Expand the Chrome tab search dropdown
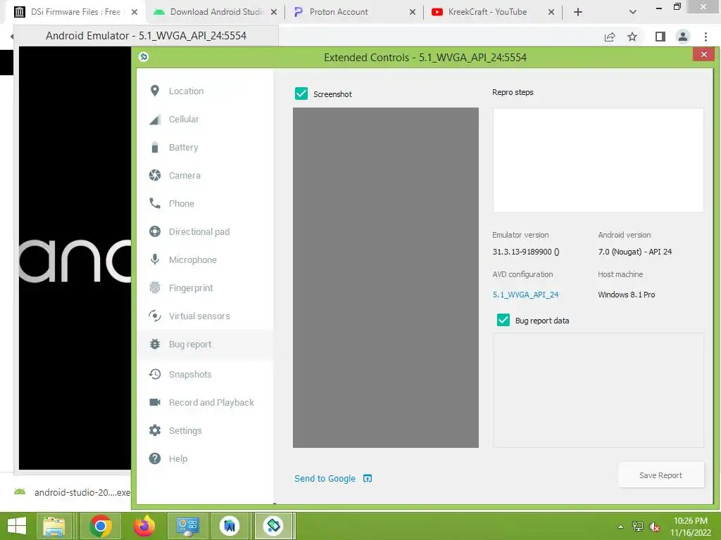 point(633,12)
